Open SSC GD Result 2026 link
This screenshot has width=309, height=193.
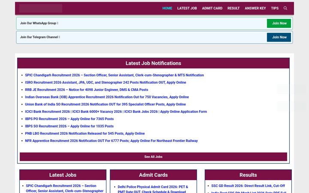[248, 186]
